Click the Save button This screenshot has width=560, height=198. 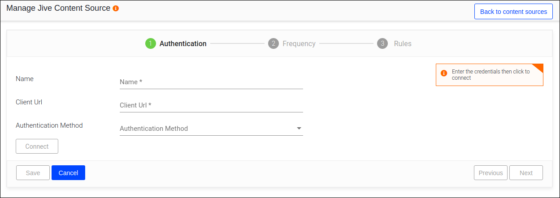click(33, 173)
